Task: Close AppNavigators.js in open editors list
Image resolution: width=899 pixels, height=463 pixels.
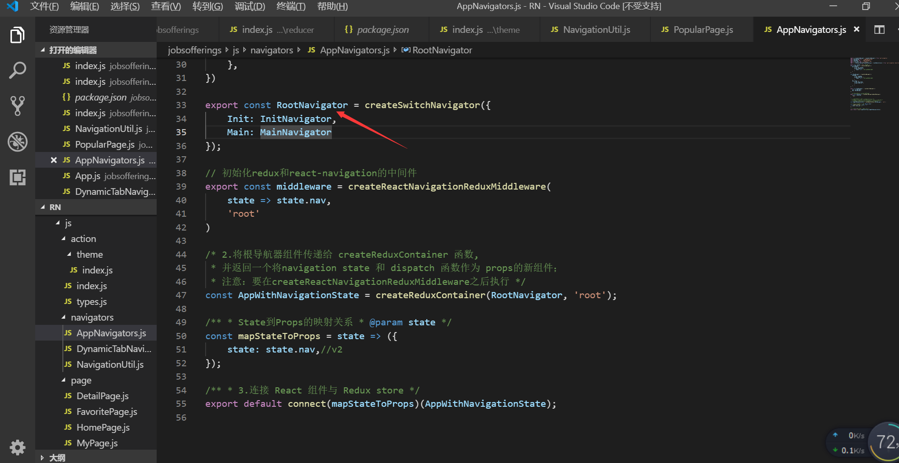Action: tap(54, 160)
